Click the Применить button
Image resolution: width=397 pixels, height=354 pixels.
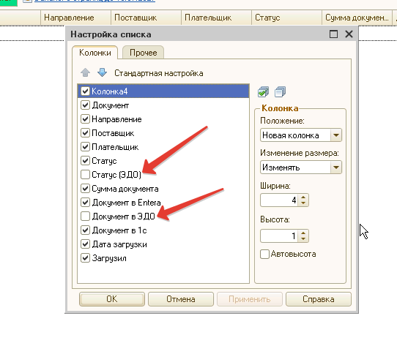[x=250, y=299]
